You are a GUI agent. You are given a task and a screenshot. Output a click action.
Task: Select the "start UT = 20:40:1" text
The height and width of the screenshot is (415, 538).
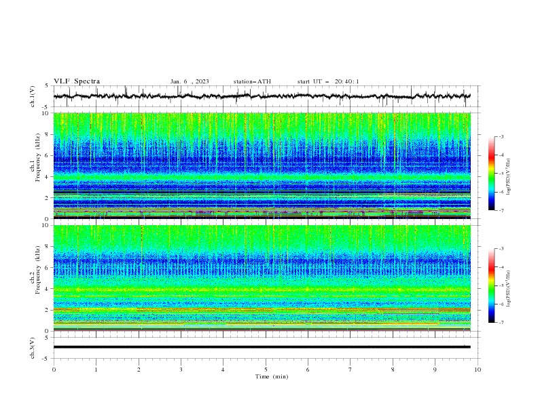pos(328,81)
